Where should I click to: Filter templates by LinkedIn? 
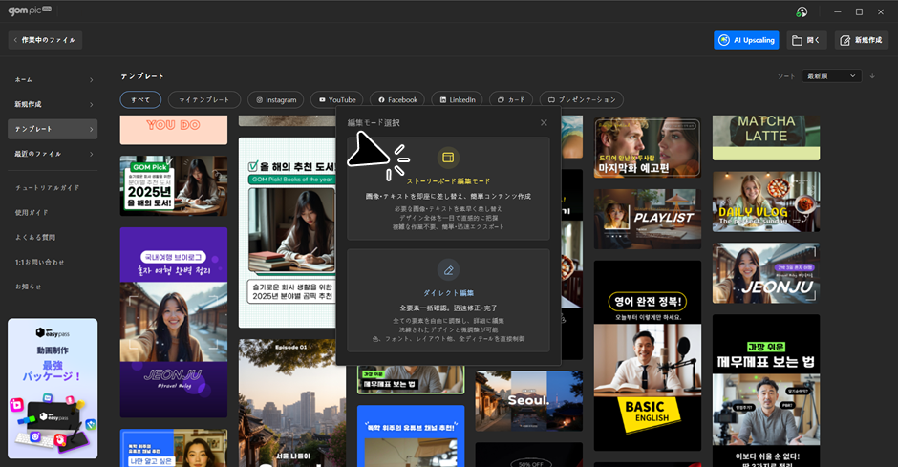click(x=457, y=99)
